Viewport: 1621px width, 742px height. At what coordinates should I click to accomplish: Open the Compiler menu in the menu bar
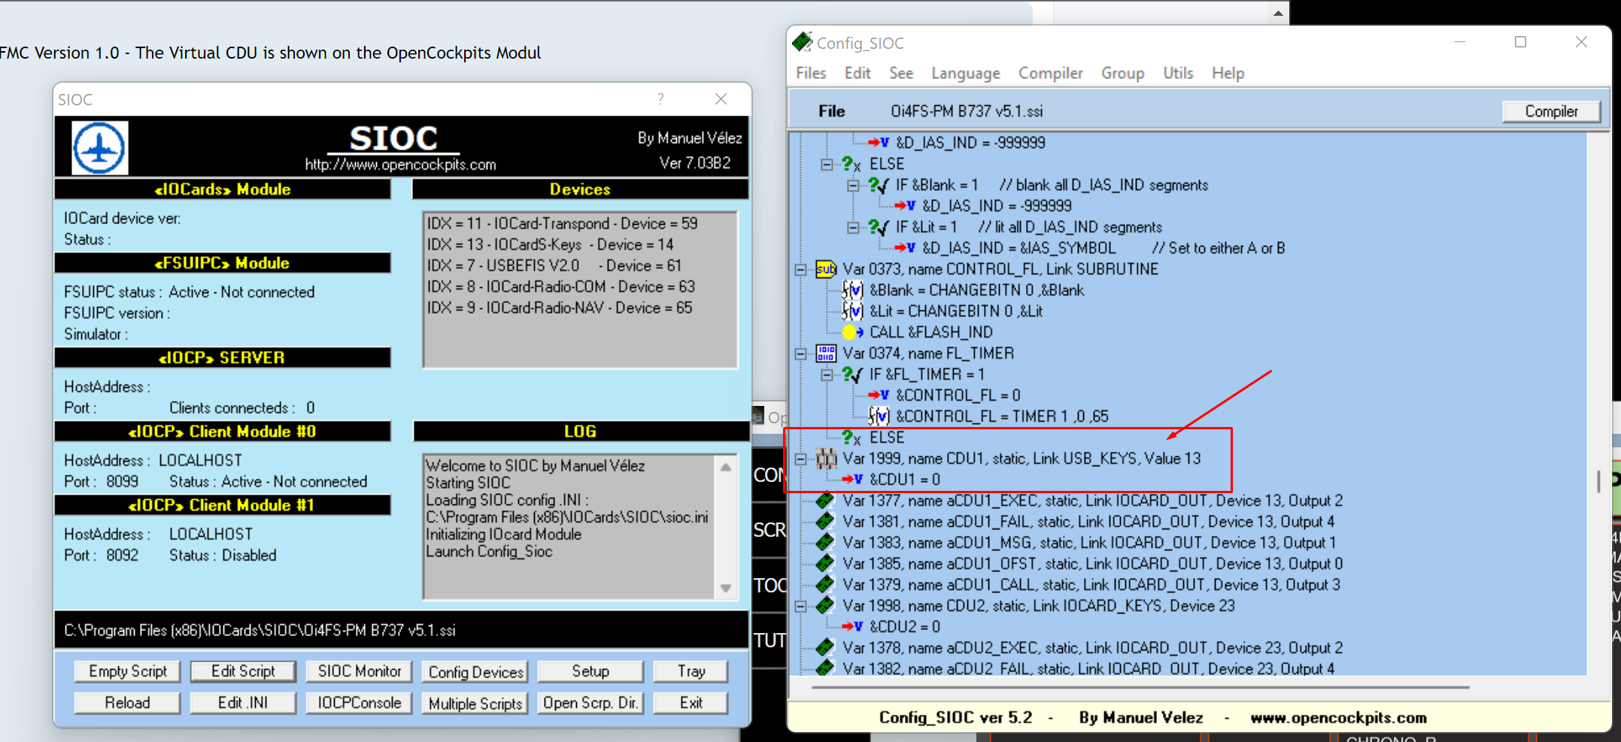[x=1051, y=73]
